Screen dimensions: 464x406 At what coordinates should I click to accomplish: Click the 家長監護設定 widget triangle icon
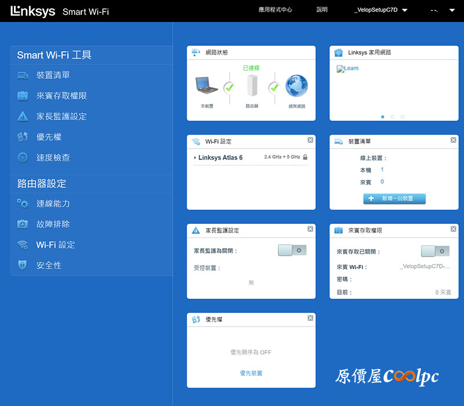[196, 230]
